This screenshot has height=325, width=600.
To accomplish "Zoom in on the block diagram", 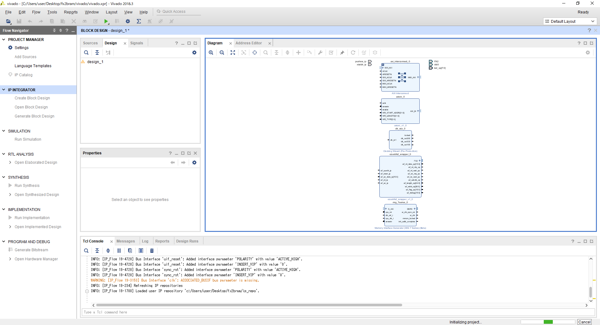I will [x=211, y=52].
